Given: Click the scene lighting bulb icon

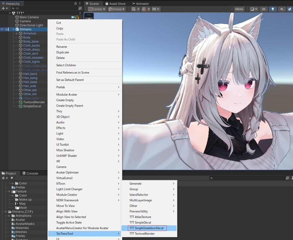Looking at the screenshot, I should tap(272, 9).
